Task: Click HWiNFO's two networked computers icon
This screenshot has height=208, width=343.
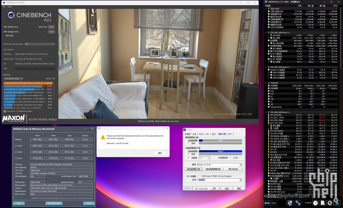Action: pyautogui.click(x=298, y=203)
